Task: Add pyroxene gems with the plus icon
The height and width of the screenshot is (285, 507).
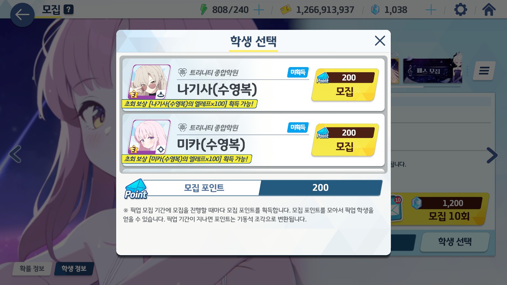Action: click(x=431, y=10)
